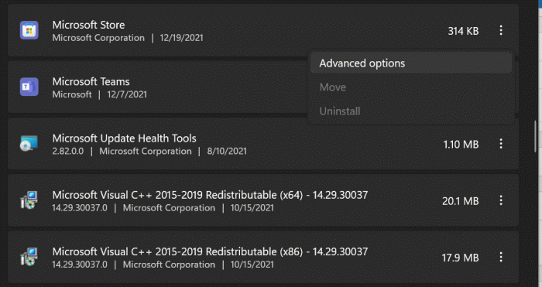Screen dimensions: 542x287
Task: Click the Microsoft Update Health Tools title
Action: coord(124,138)
